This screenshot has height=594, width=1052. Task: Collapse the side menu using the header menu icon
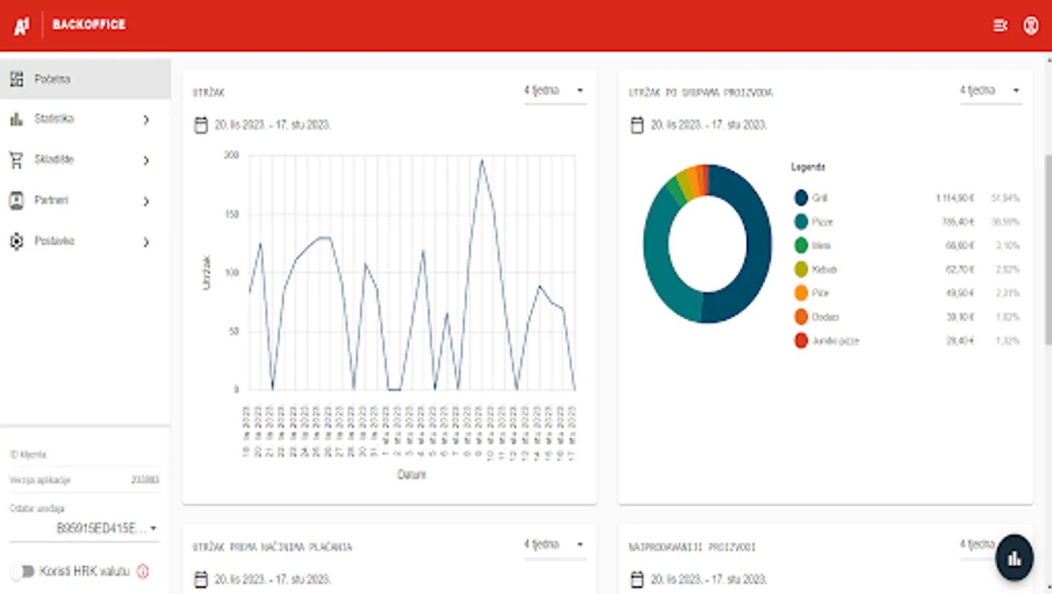[x=1000, y=25]
